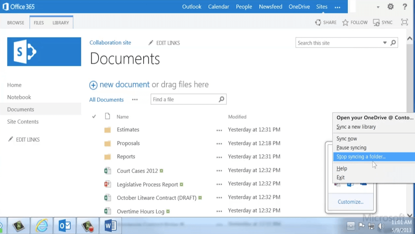Choose Help in the context menu
This screenshot has width=415, height=234.
[374, 168]
